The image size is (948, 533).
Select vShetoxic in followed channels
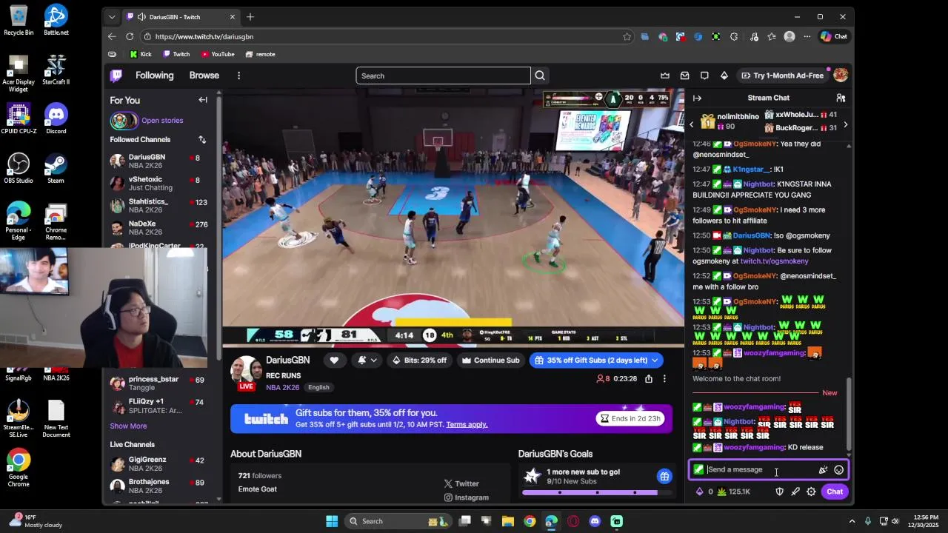(159, 184)
